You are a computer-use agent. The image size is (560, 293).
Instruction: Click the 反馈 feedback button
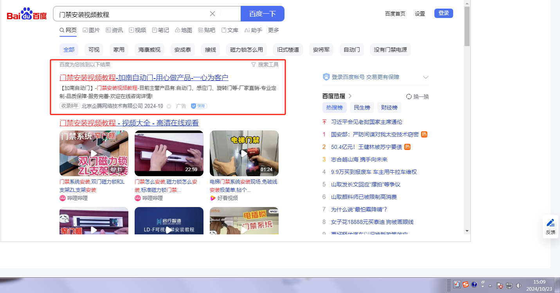click(x=551, y=227)
